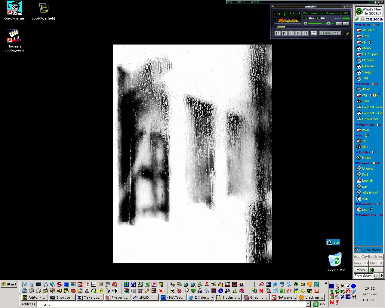
Task: Switch to NetWare taskbar button
Action: click(x=283, y=297)
